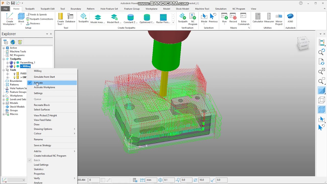
Task: Open Echo Commands
Action: tap(244, 19)
